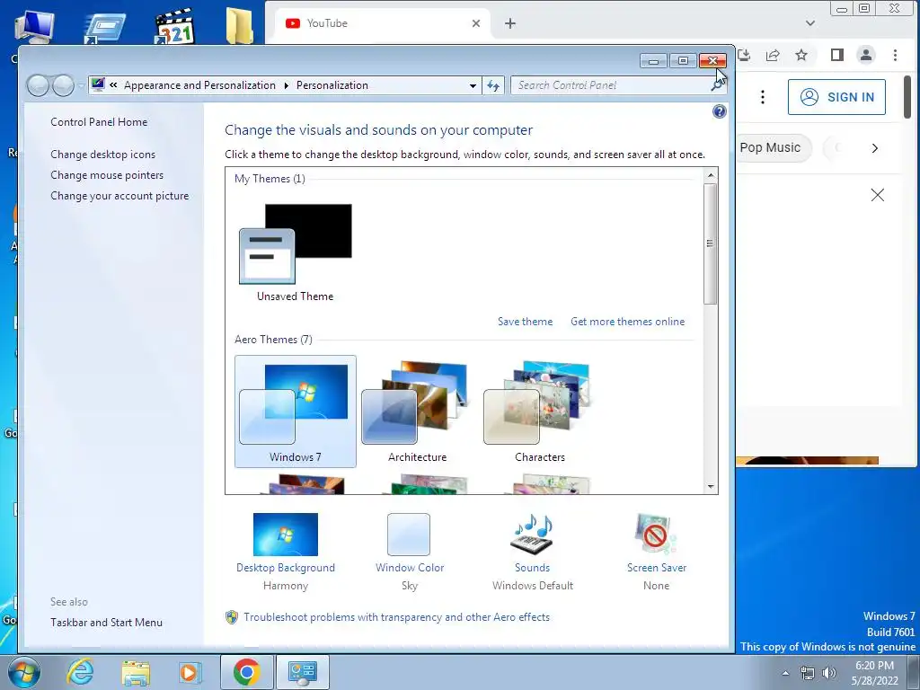Open Chrome profile avatar icon
The image size is (920, 690).
866,55
